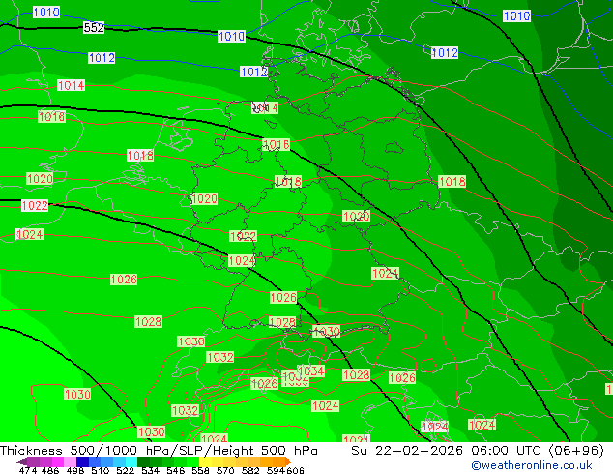613x474 pixels.
Task: Click the black 552 height contour label
Action: click(94, 28)
